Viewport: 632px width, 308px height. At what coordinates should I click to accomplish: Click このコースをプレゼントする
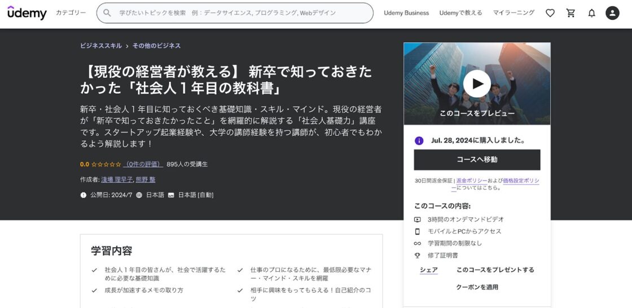pos(495,270)
